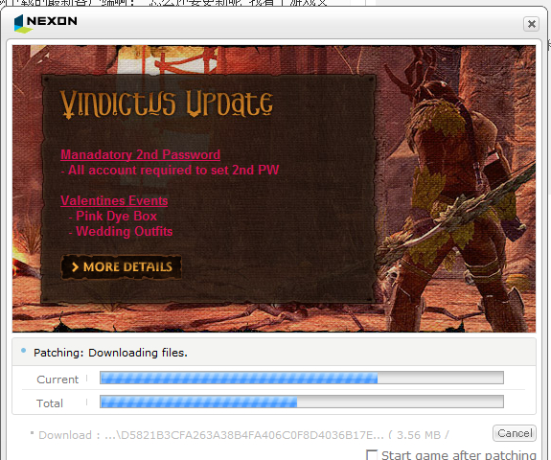Click the Current download progress bar
The height and width of the screenshot is (460, 551).
pyautogui.click(x=302, y=378)
